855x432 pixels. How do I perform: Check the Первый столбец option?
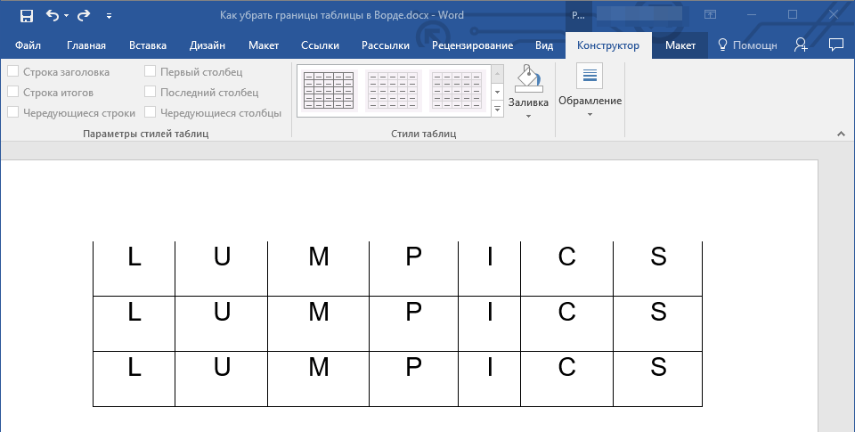point(151,72)
